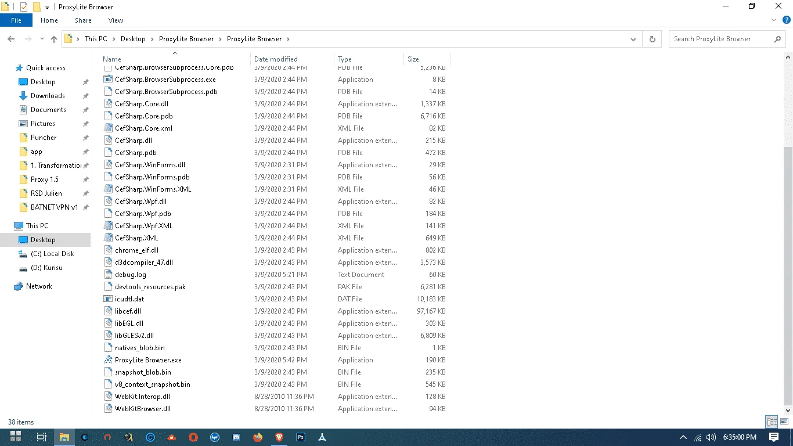Click the debug.log file icon
793x446 pixels.
coord(107,275)
